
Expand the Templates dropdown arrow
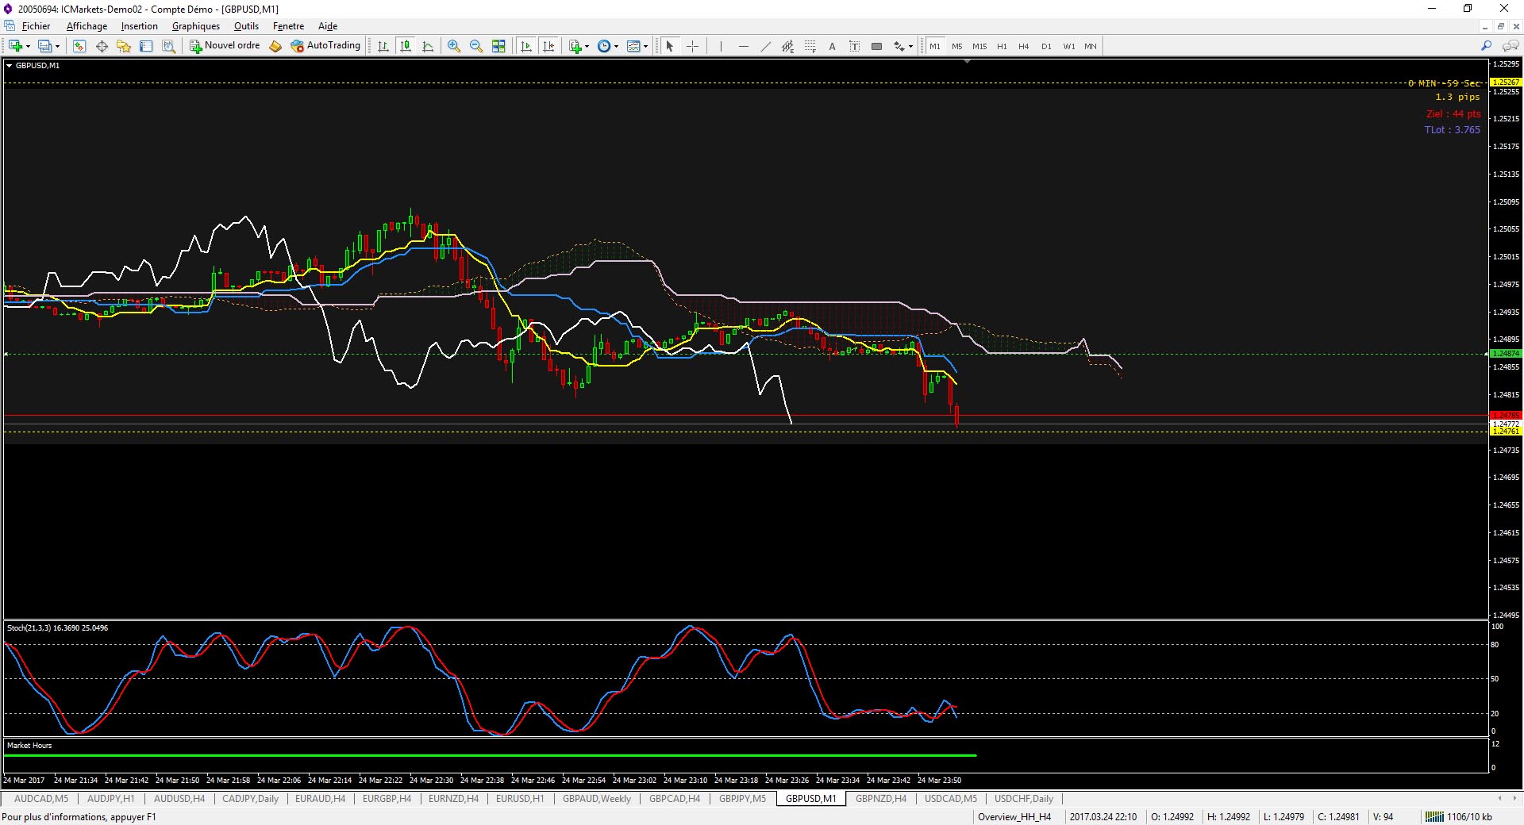pos(645,46)
